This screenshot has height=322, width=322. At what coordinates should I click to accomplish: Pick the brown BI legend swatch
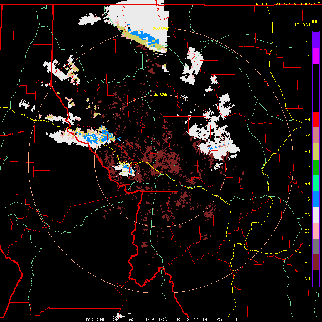(316, 263)
